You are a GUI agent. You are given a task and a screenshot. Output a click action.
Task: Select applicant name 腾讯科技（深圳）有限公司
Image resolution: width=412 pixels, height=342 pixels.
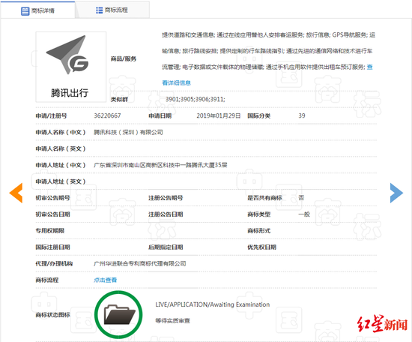click(x=128, y=132)
